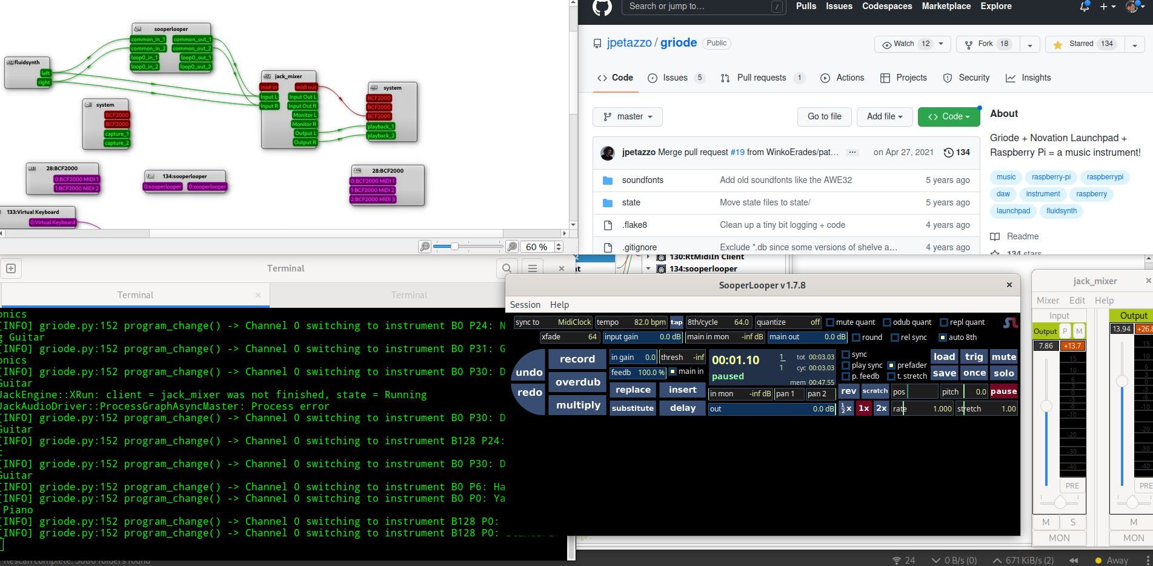Open the terminal search icon
This screenshot has width=1153, height=566.
507,268
